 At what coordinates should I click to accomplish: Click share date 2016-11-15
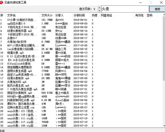click(80, 104)
